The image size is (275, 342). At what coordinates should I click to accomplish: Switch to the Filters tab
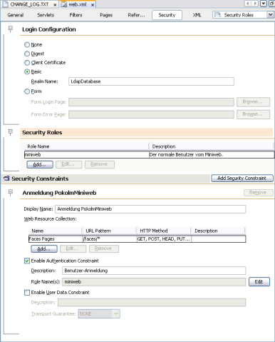[76, 15]
